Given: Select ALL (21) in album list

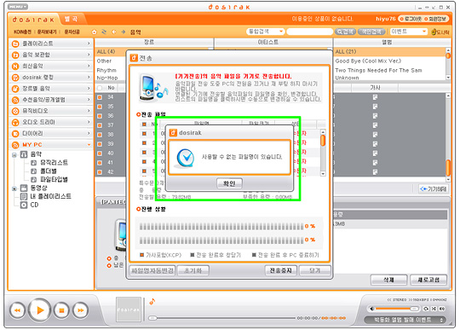Looking at the screenshot, I should (x=389, y=52).
